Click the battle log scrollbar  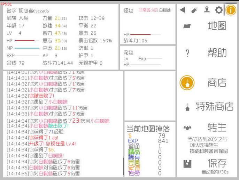pyautogui.click(x=123, y=166)
